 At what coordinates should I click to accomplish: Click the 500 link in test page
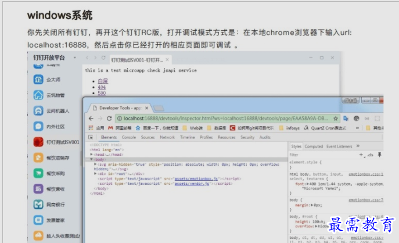pyautogui.click(x=102, y=92)
